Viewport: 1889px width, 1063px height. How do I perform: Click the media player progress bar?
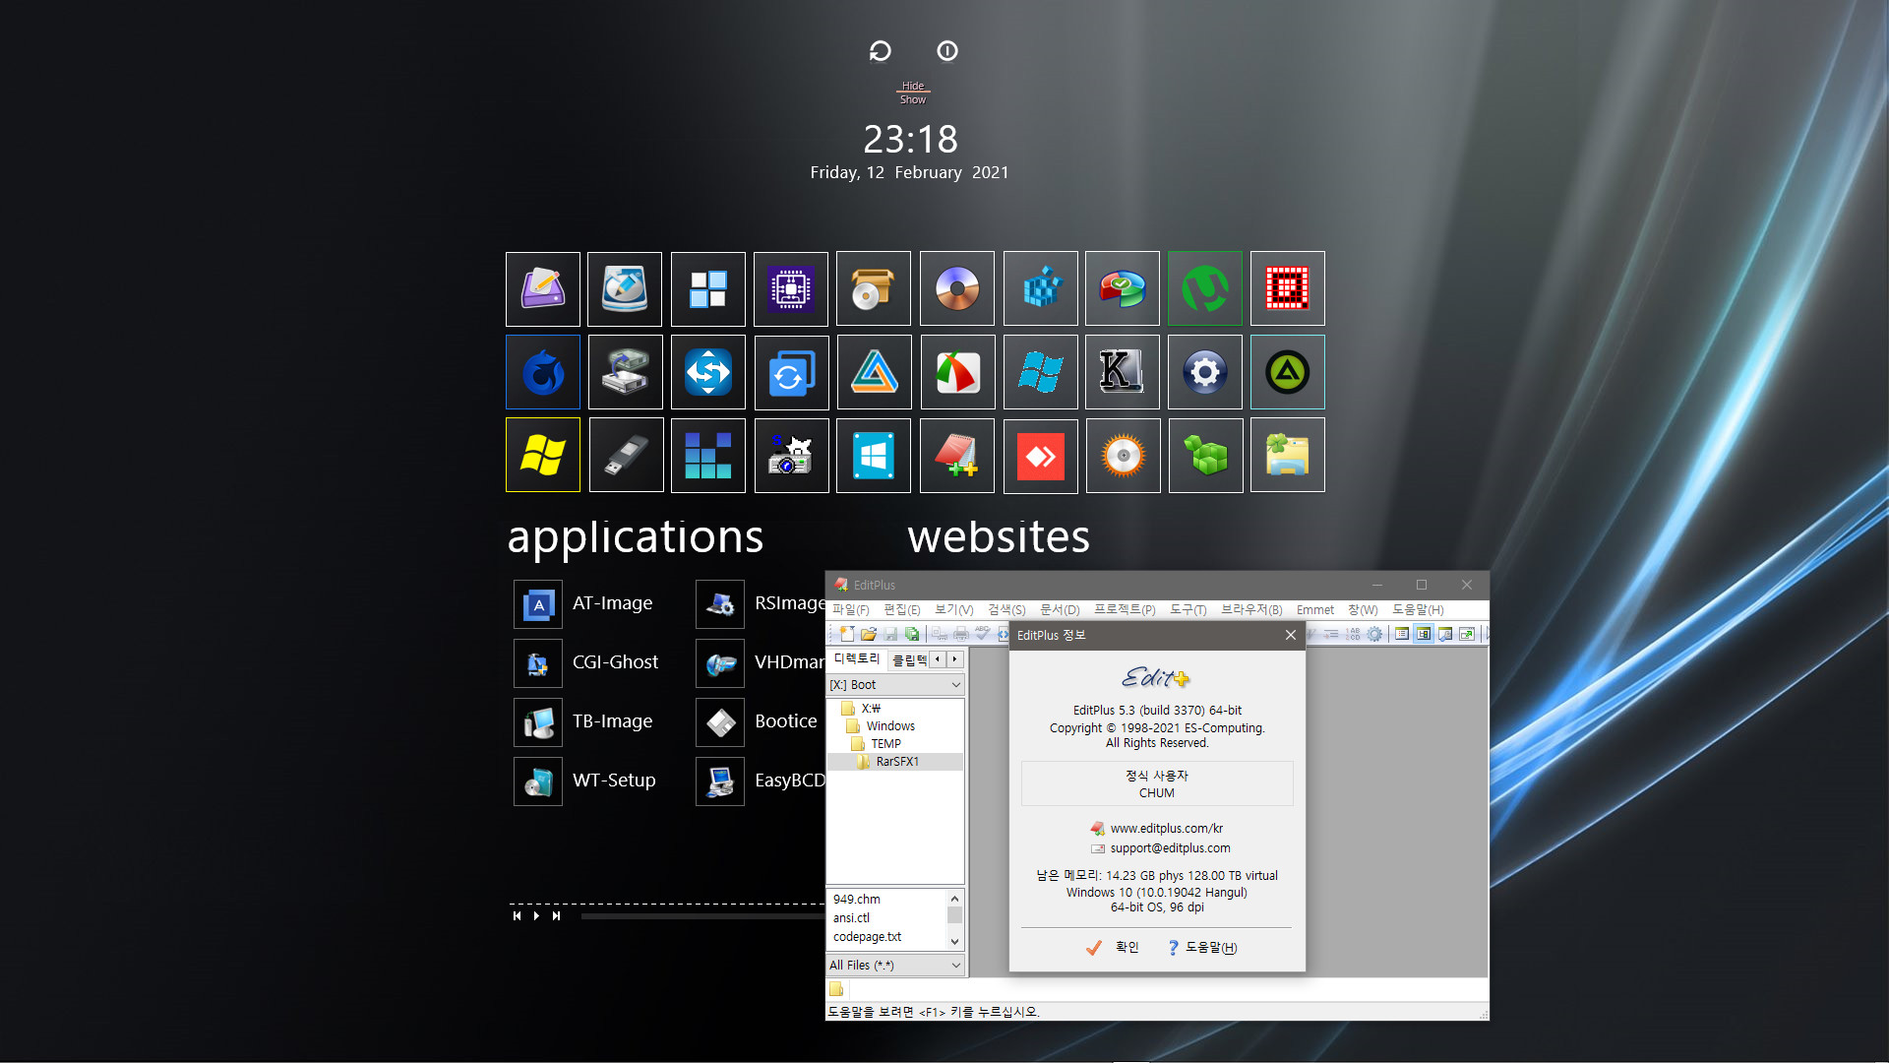pyautogui.click(x=702, y=916)
